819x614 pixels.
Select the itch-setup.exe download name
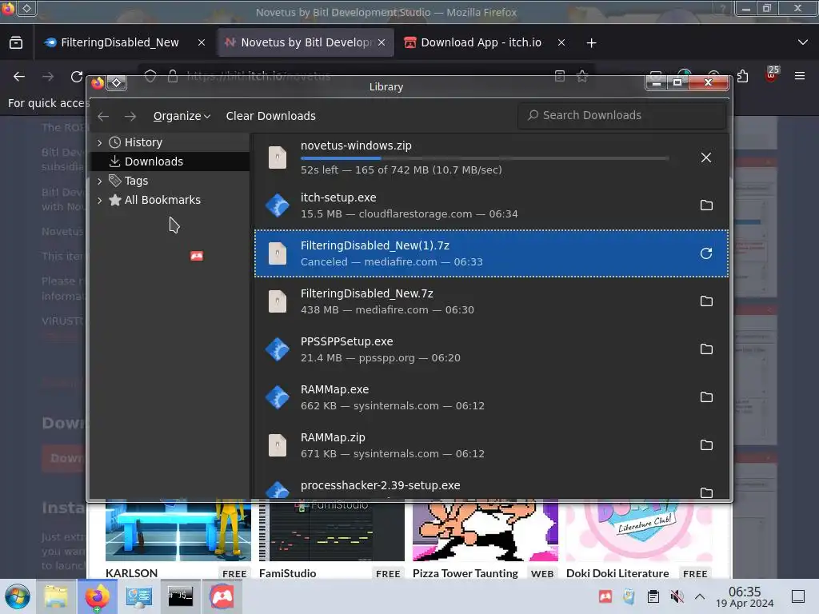338,198
